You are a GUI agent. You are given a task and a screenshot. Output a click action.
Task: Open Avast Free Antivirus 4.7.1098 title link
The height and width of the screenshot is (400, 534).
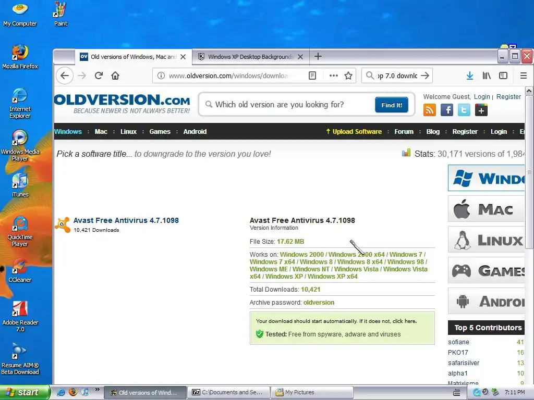[x=126, y=220]
